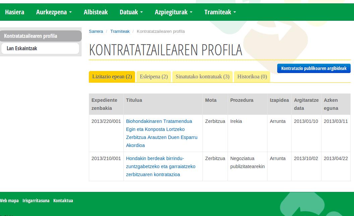This screenshot has height=216, width=354.
Task: Select Kontratatzailearen profila in the sidebar
Action: [31, 36]
